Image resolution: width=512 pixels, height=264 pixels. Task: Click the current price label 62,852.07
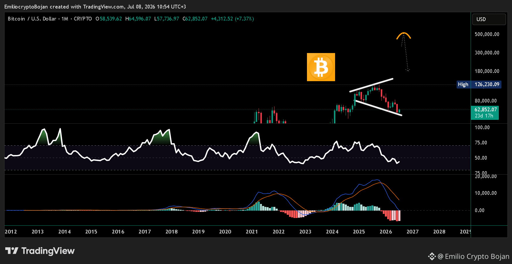[486, 110]
